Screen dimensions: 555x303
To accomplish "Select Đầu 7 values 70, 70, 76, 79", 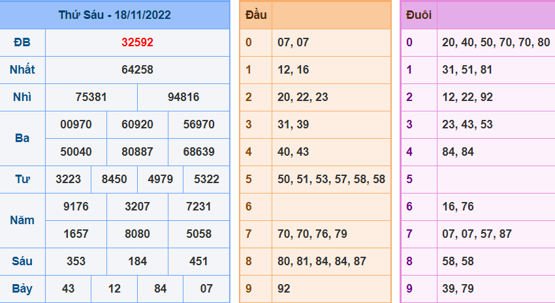I will point(312,234).
